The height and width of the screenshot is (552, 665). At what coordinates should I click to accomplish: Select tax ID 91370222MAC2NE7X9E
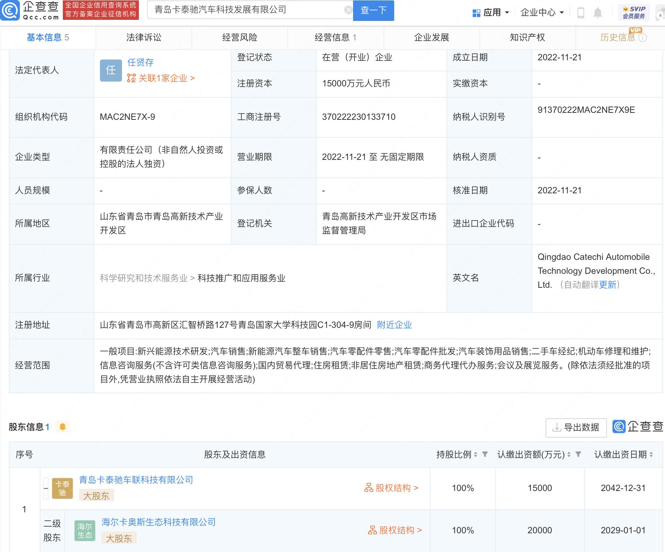coord(586,110)
